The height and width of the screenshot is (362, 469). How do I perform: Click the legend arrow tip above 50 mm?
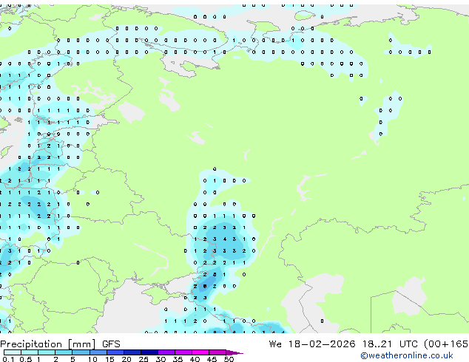pyautogui.click(x=234, y=352)
